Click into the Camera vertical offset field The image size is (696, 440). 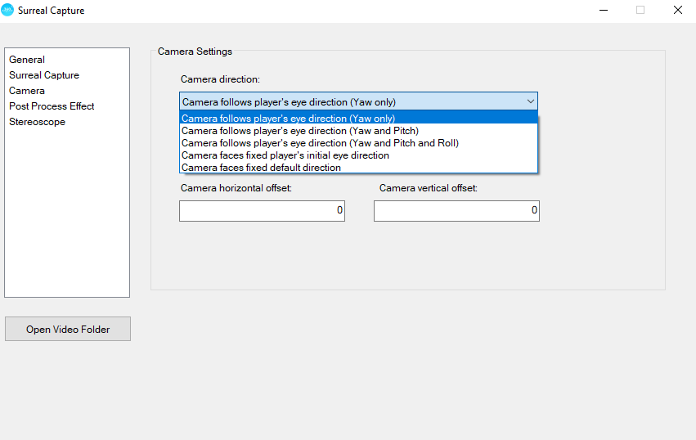pos(456,211)
